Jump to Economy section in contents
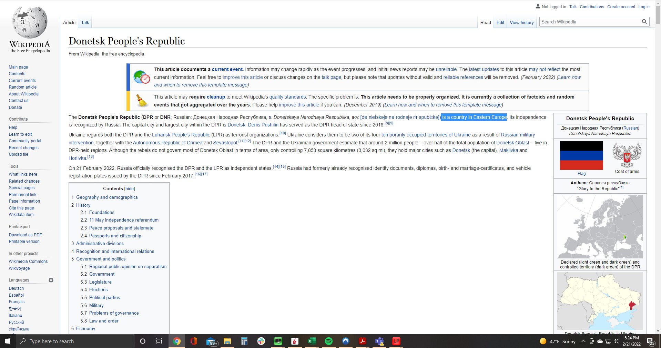The image size is (661, 348). (x=85, y=328)
